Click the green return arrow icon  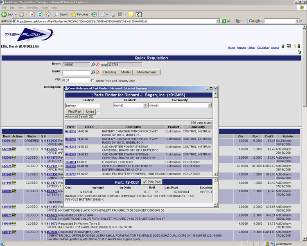click(x=299, y=52)
